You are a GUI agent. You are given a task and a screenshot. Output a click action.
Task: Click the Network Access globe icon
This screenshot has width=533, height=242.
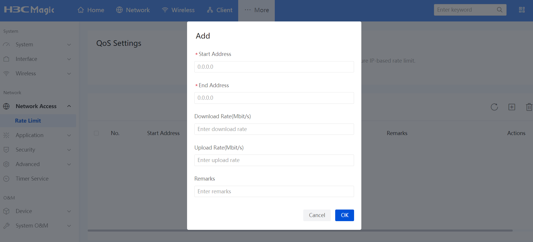click(6, 106)
